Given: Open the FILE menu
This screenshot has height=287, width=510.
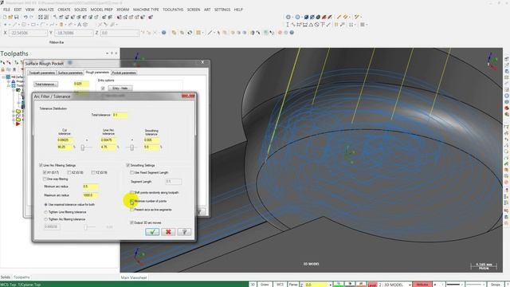Looking at the screenshot, I should coord(6,10).
